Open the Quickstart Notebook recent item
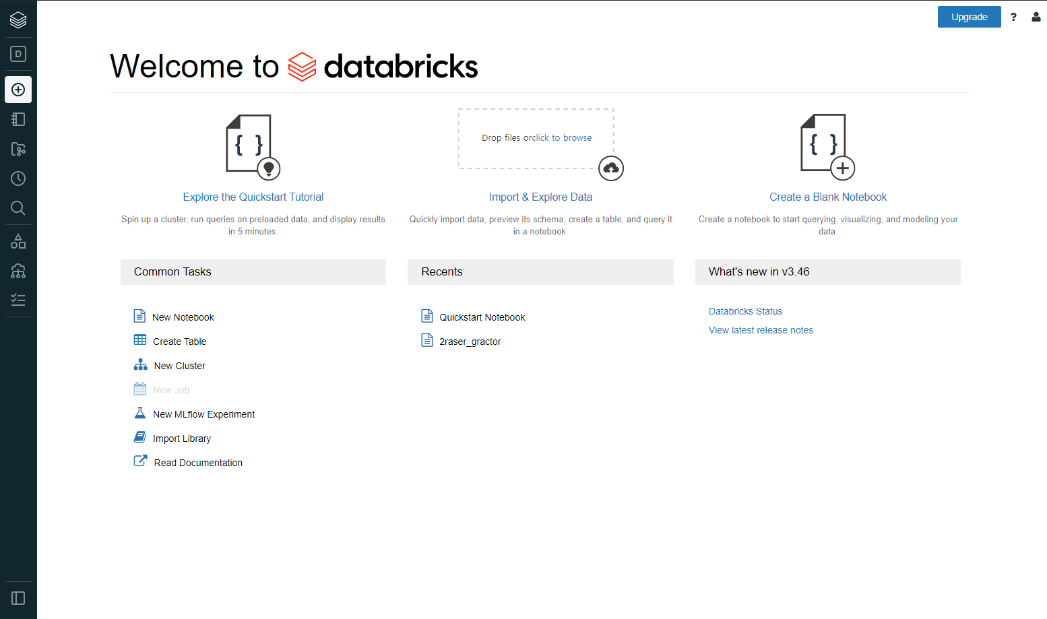The width and height of the screenshot is (1047, 619). [x=482, y=317]
